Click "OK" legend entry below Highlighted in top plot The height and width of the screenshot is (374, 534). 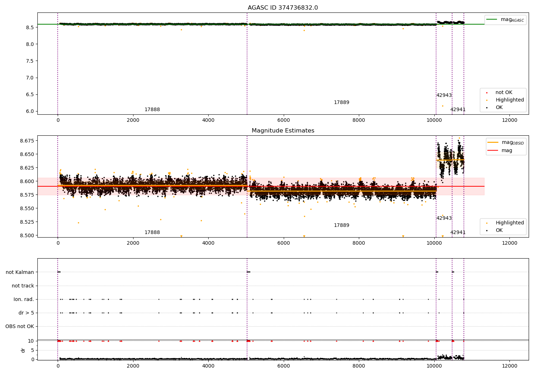[x=499, y=108]
